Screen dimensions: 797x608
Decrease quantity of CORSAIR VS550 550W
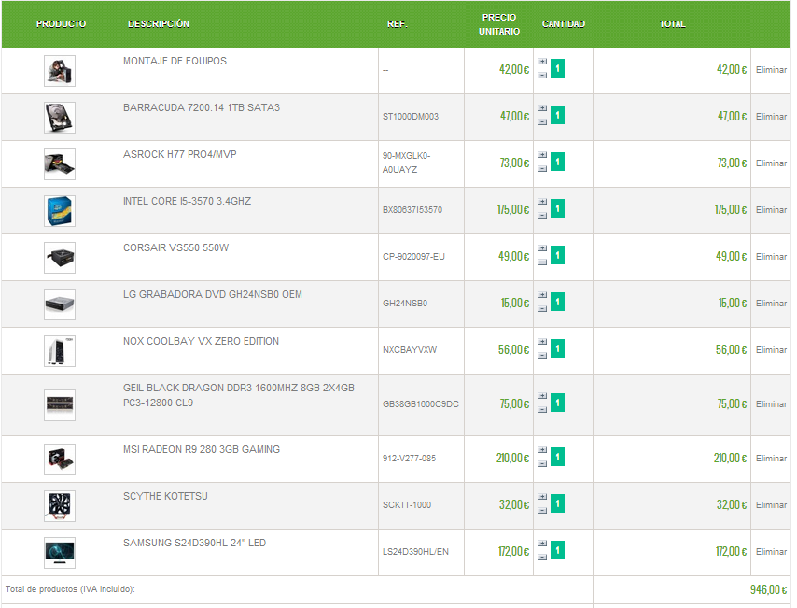point(542,262)
